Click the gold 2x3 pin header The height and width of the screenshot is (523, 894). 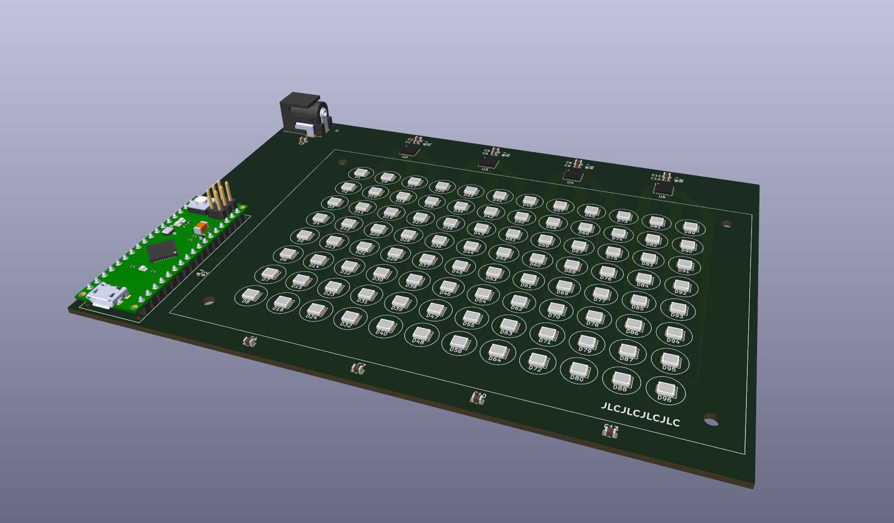(x=220, y=201)
